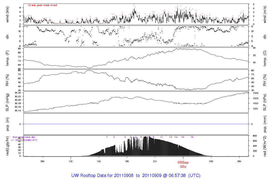
Task: Click the 15z time axis label
Action: (x=99, y=161)
